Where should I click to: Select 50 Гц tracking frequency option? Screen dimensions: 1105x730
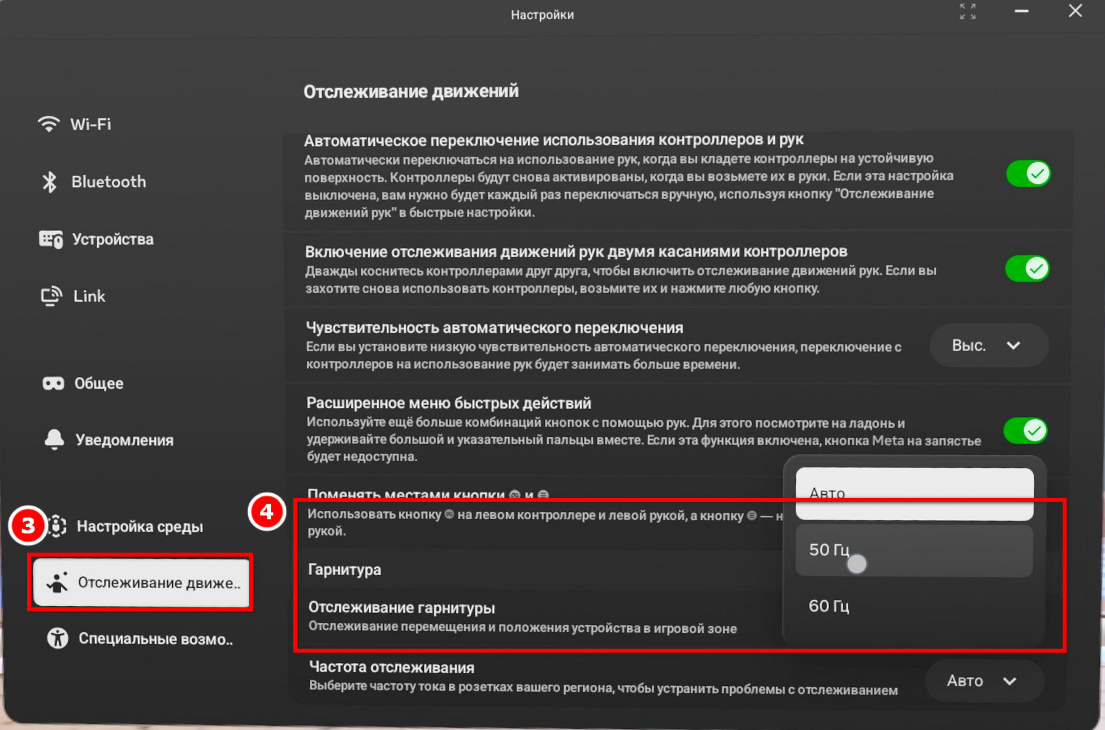pos(914,551)
